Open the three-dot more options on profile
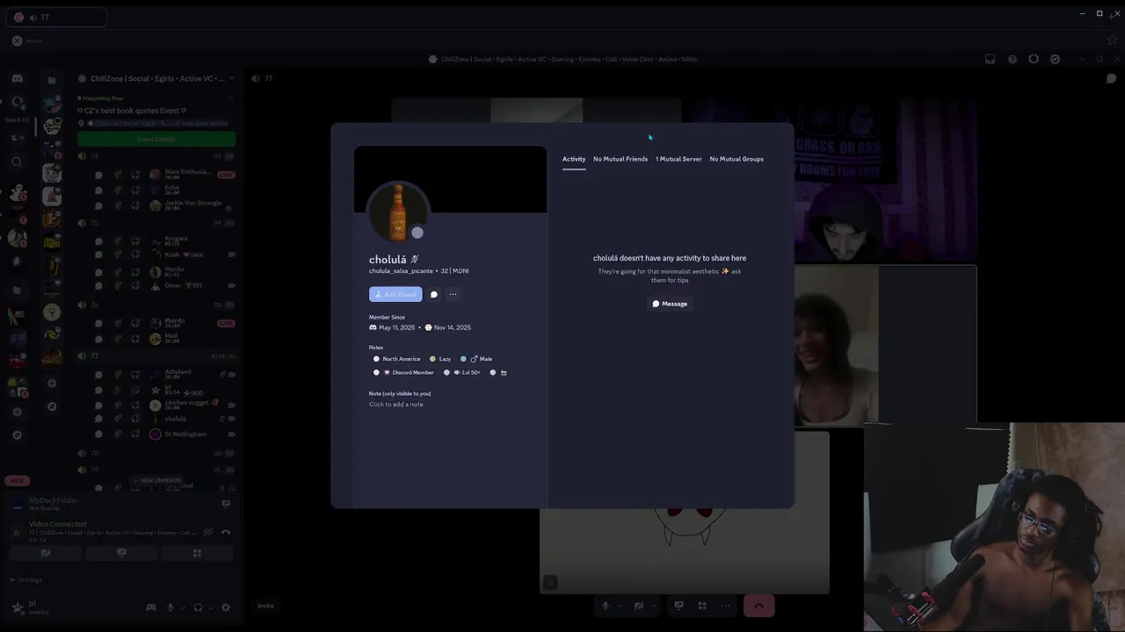The height and width of the screenshot is (632, 1125). point(453,294)
